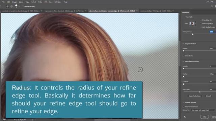This screenshot has width=216, height=121.
Task: Click the search icon in options bar
Action: (212, 6)
